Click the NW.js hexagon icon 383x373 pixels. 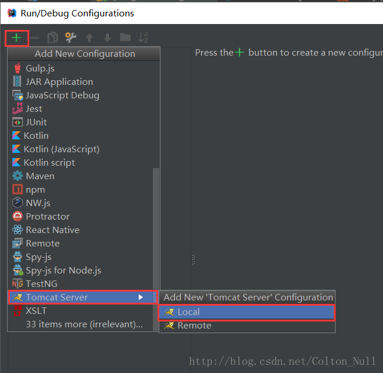(x=18, y=203)
